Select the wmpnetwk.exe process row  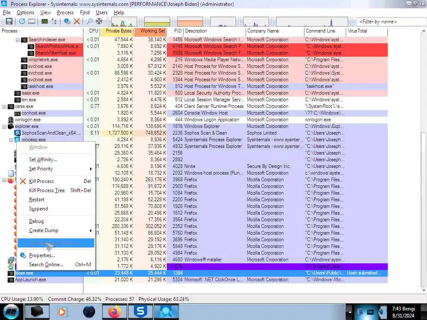(193, 60)
